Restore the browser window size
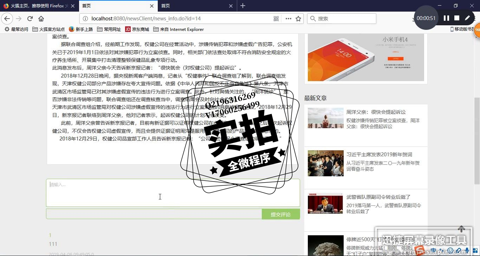 [x=456, y=6]
